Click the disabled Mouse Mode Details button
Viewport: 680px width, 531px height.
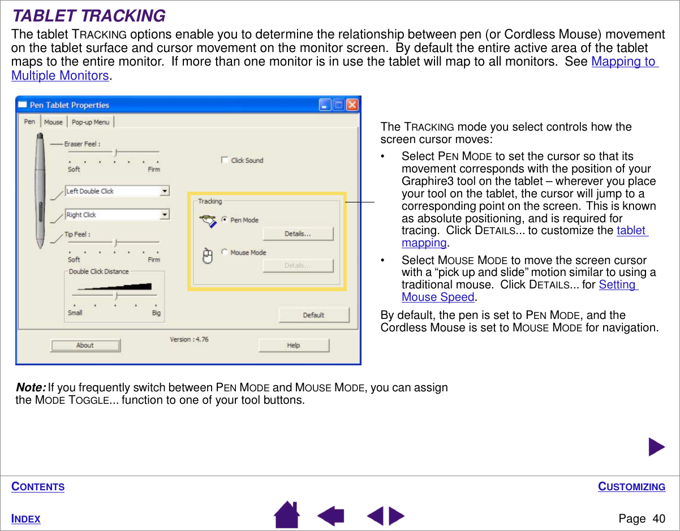[x=298, y=265]
